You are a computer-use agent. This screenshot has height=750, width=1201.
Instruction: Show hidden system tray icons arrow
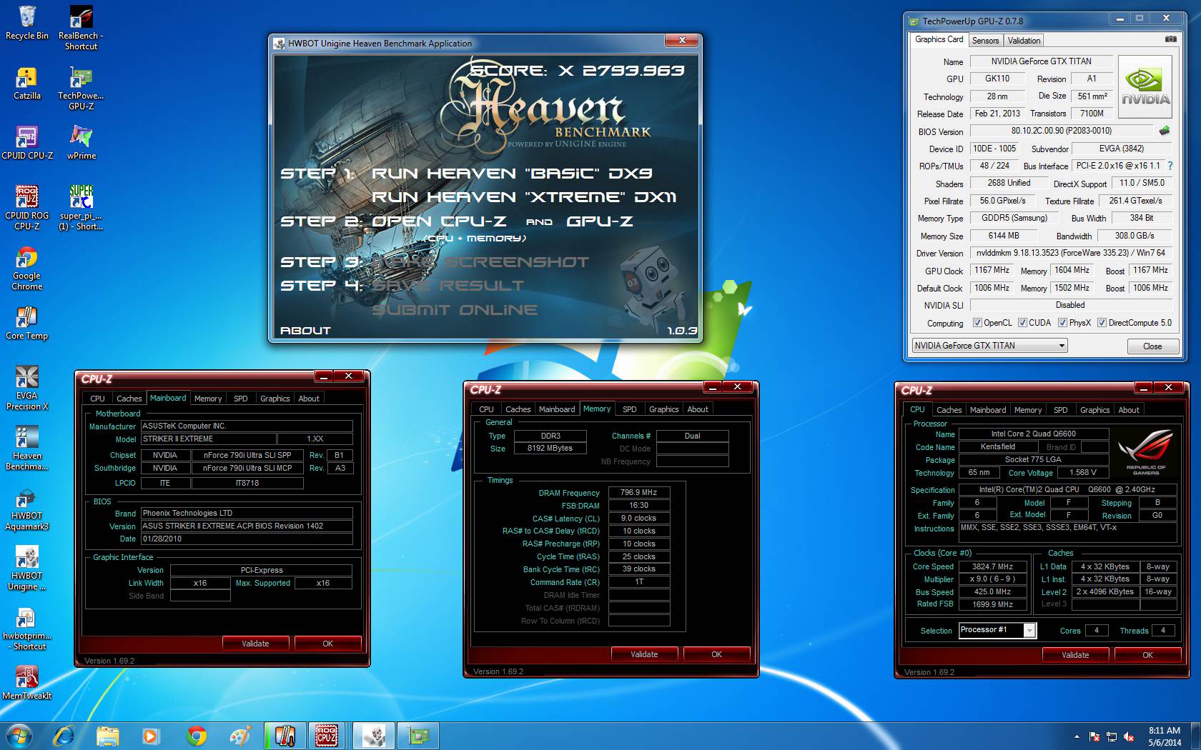pos(1077,736)
